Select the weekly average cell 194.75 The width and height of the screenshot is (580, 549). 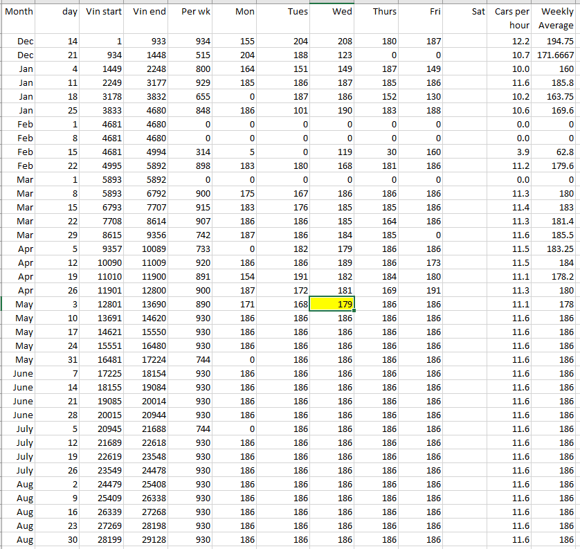[x=556, y=42]
